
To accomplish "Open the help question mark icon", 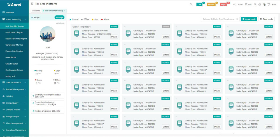I will click(x=260, y=4).
